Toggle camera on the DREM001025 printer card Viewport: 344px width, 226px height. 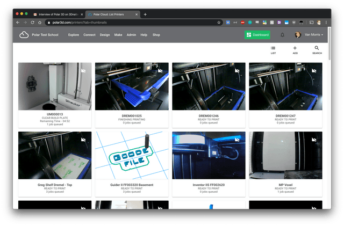160,71
